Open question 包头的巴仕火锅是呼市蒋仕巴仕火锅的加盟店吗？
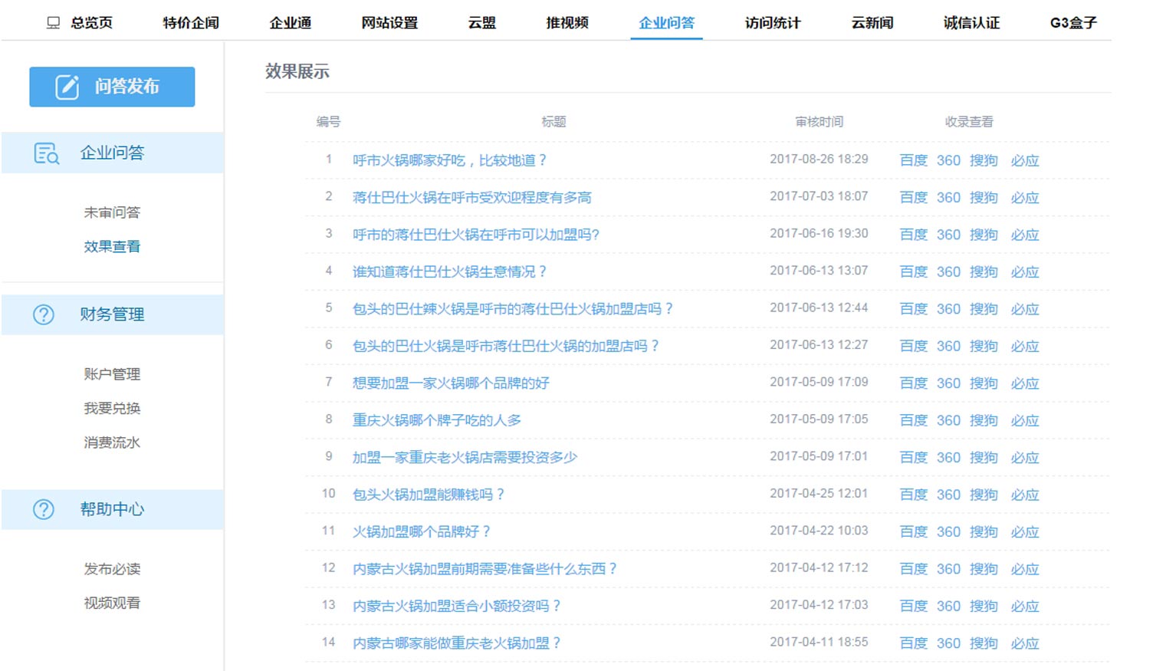 pyautogui.click(x=506, y=346)
